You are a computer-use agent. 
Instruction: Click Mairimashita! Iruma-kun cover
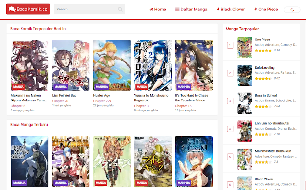click(x=245, y=159)
